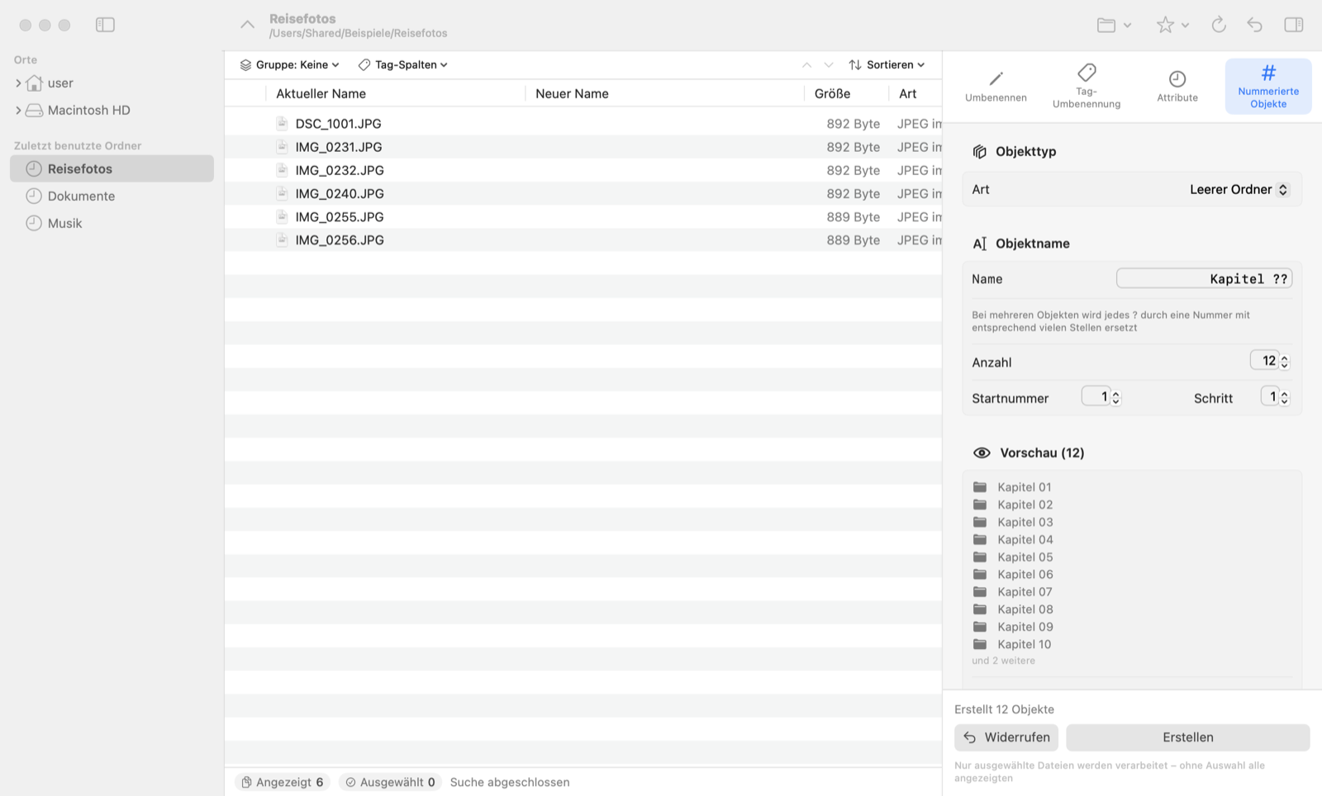Select the Nummerierte Objekte tab
This screenshot has width=1322, height=796.
1268,87
